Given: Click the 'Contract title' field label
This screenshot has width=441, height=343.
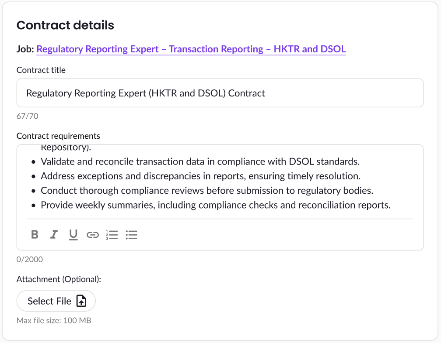Looking at the screenshot, I should (x=41, y=70).
